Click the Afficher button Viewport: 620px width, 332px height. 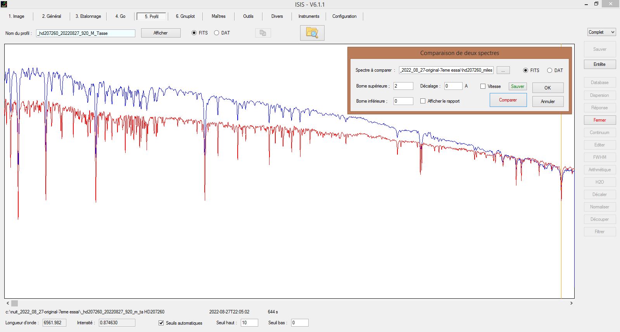point(161,33)
